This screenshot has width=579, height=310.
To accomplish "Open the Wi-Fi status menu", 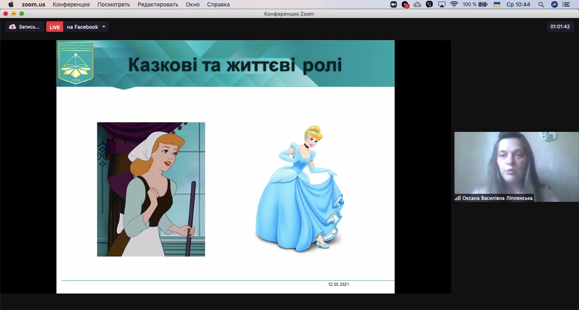I will coord(454,4).
